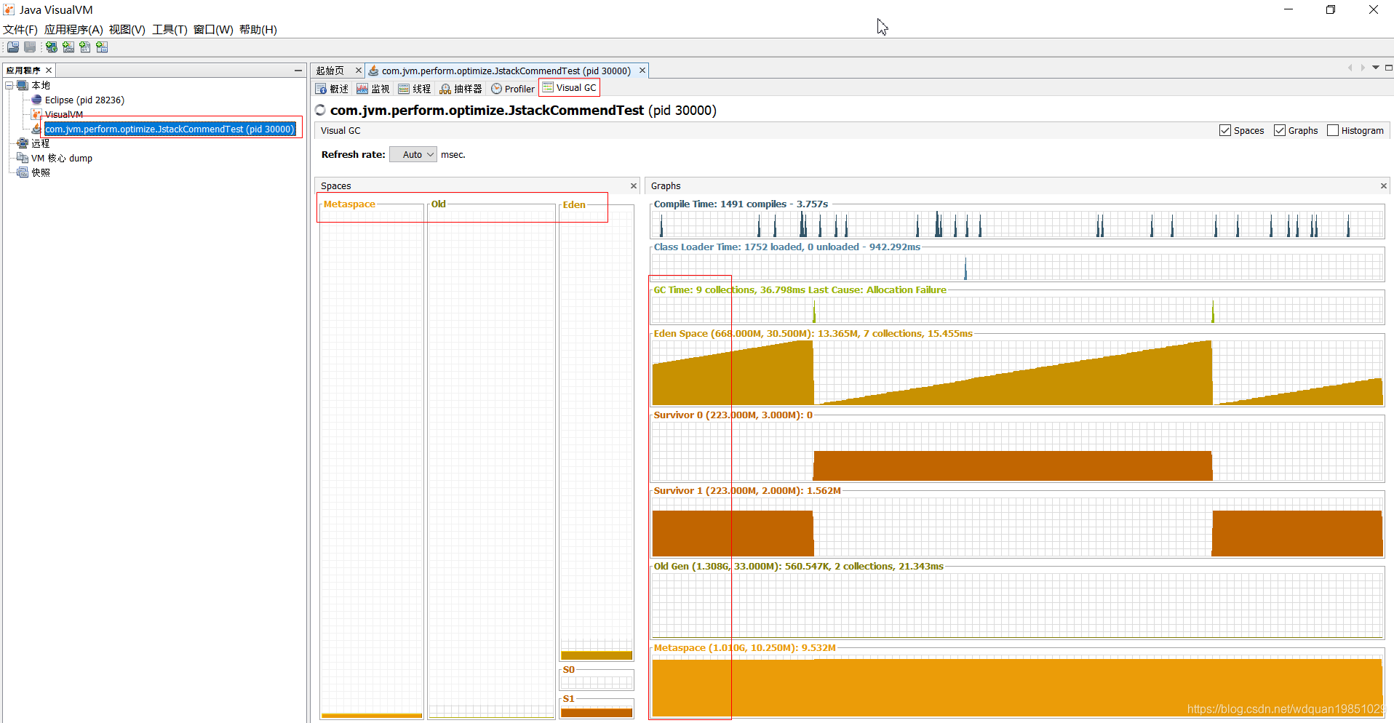
Task: Click the S1 survivor space bar
Action: [597, 713]
